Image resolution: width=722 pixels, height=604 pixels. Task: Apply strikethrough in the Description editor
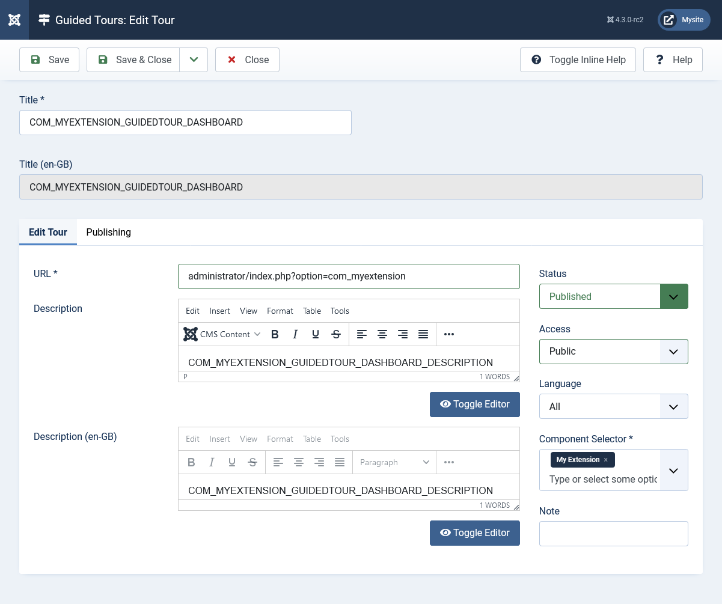[336, 334]
